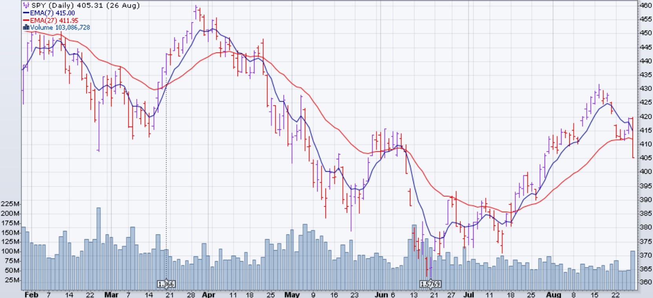
Task: Click the 460 price axis label
Action: pos(646,5)
